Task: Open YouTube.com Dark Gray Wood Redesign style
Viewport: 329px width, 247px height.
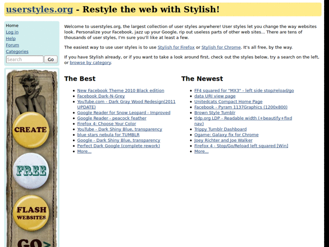Action: tap(126, 105)
